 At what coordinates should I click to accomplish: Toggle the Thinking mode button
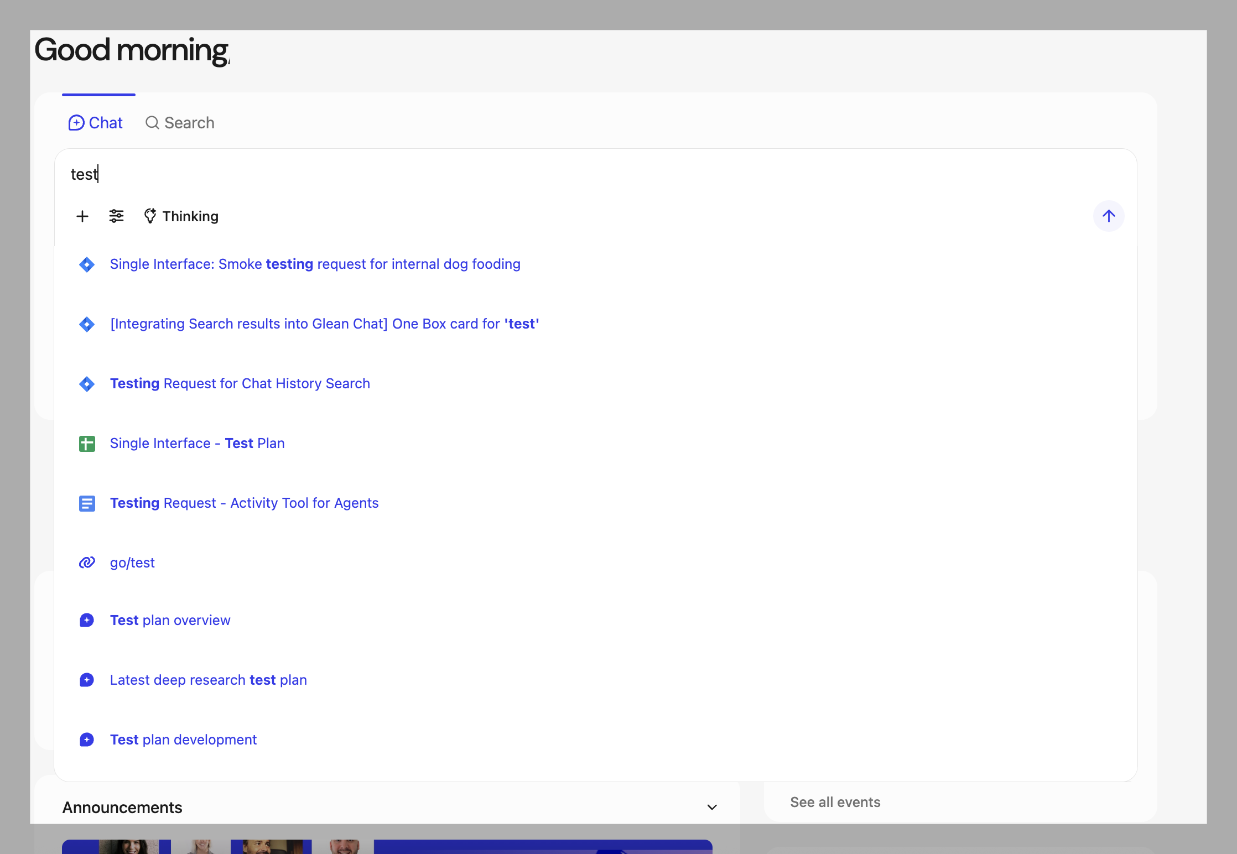coord(181,216)
